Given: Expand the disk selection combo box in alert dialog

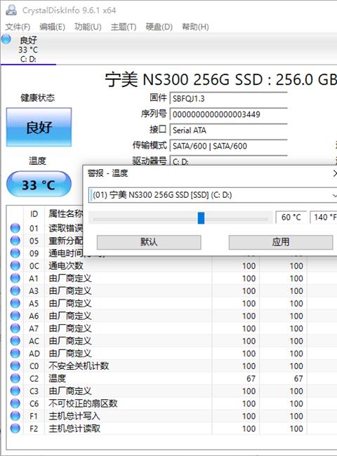Looking at the screenshot, I should pyautogui.click(x=334, y=195).
